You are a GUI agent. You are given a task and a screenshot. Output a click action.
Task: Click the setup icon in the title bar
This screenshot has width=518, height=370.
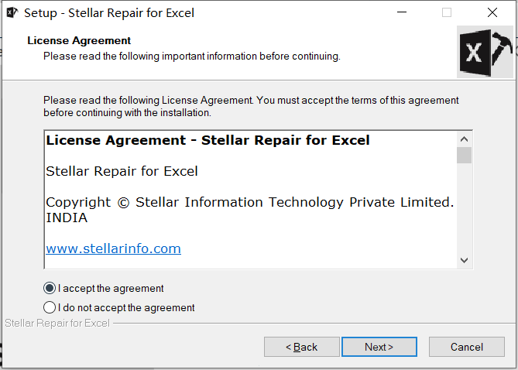coord(12,12)
